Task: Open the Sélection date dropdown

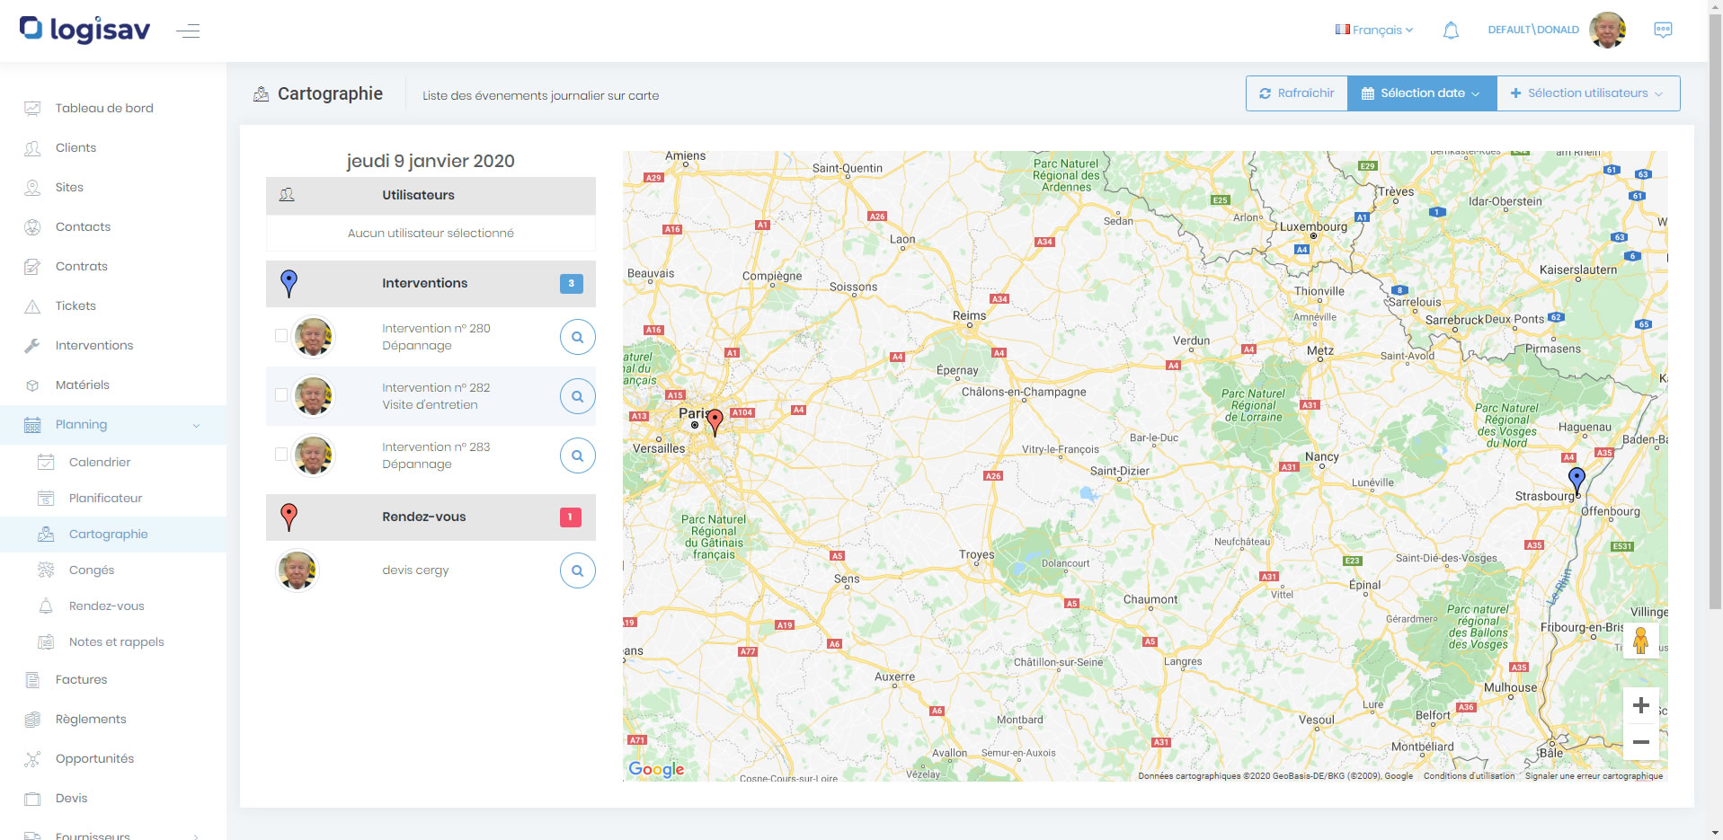Action: [1422, 93]
